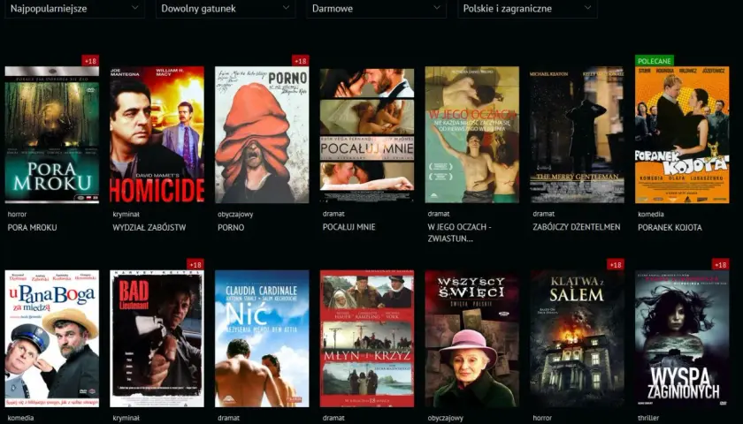Select The Merry Gentleman poster

coord(577,135)
